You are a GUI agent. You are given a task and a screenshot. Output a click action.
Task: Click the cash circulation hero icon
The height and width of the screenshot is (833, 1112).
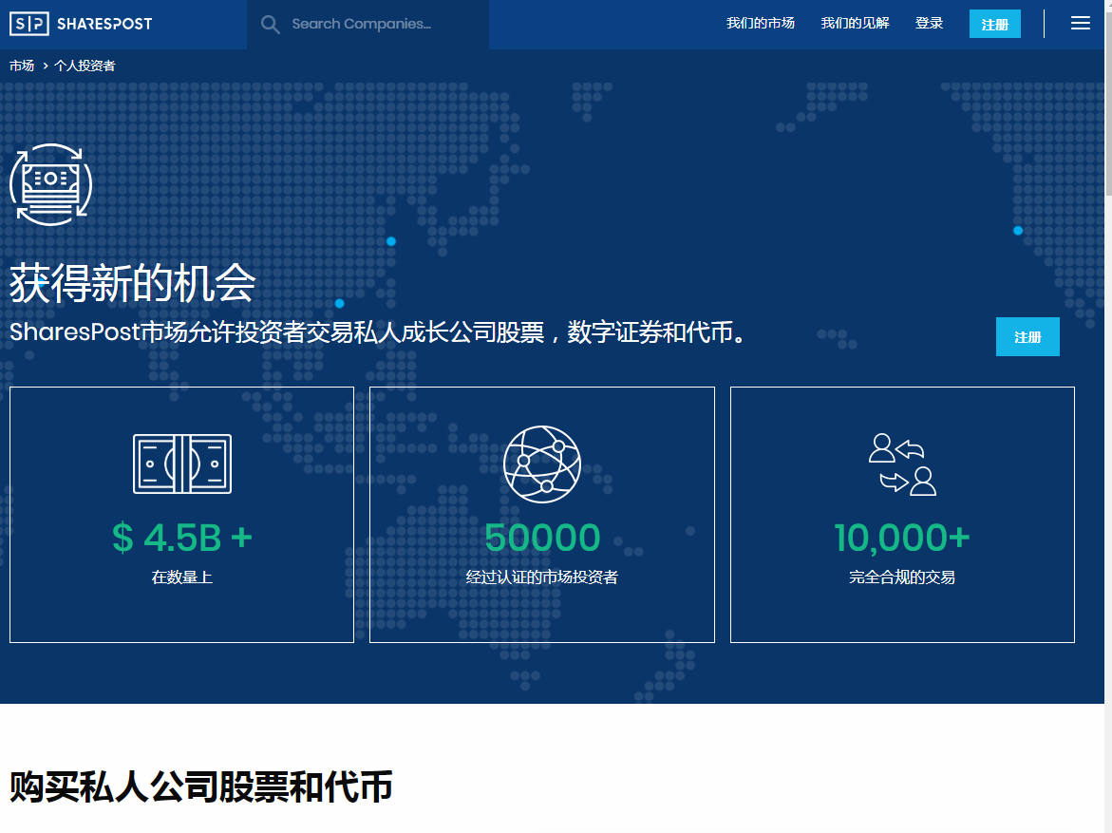click(50, 184)
